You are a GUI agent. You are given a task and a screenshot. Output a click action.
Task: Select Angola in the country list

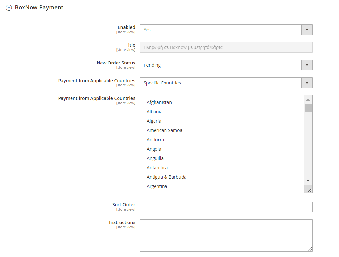(x=154, y=149)
